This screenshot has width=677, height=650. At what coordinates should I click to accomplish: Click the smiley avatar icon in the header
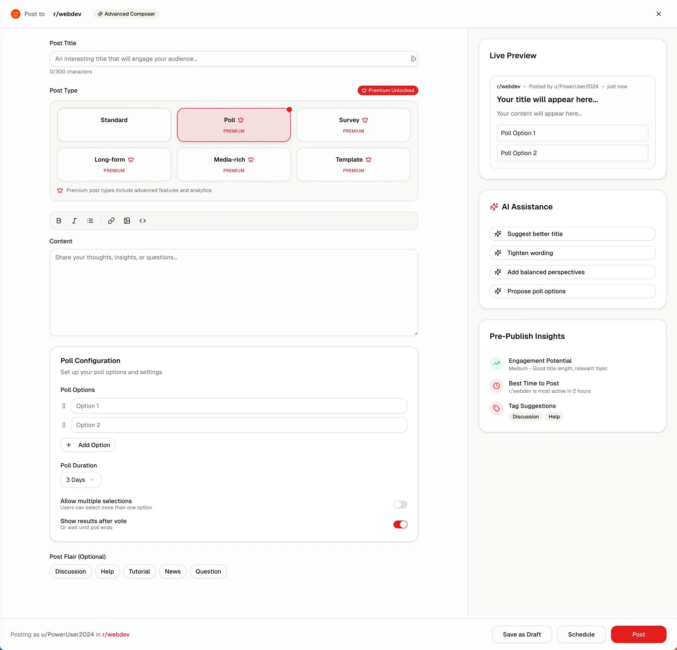pyautogui.click(x=16, y=14)
